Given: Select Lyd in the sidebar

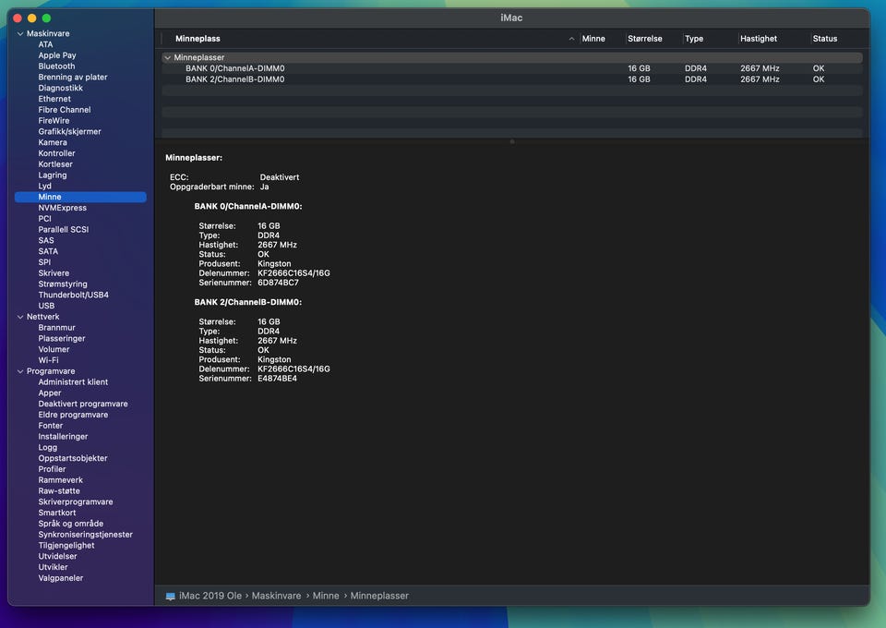Looking at the screenshot, I should [44, 186].
